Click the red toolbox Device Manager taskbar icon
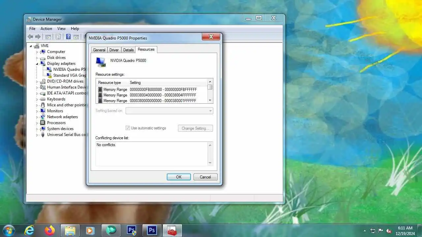The image size is (422, 237). point(172,230)
